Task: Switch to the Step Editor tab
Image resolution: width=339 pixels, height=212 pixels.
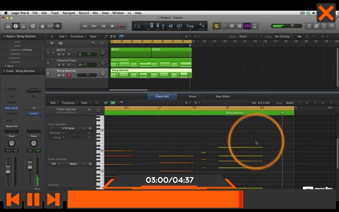Action: tap(223, 97)
